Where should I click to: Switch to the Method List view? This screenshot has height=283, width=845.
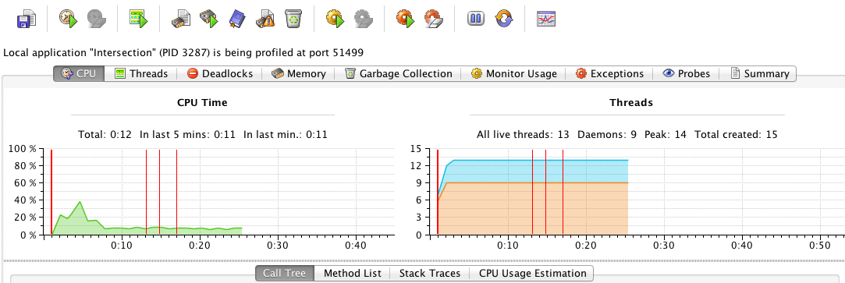[x=353, y=274]
